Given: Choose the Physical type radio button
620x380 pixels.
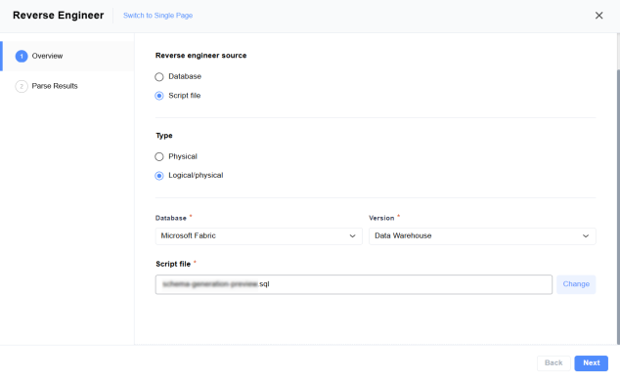Looking at the screenshot, I should [x=159, y=157].
